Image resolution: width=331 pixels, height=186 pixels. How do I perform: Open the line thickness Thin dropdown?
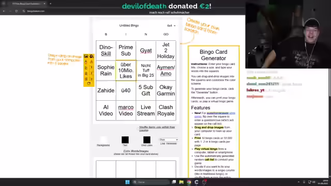169,139
